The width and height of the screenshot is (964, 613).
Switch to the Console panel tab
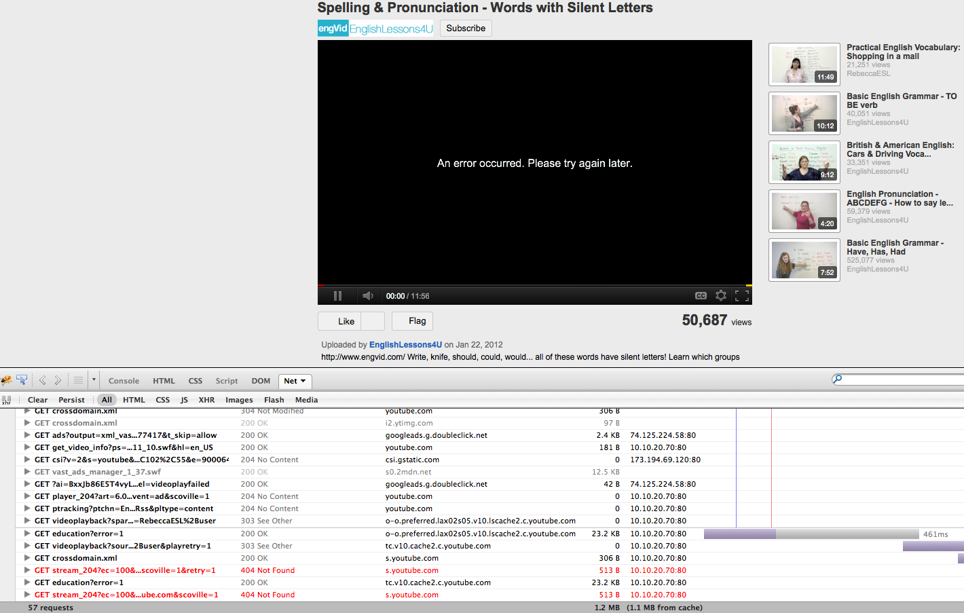pyautogui.click(x=124, y=381)
